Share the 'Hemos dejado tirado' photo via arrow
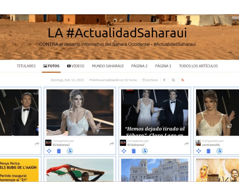The height and width of the screenshot is (182, 239). click(x=187, y=144)
